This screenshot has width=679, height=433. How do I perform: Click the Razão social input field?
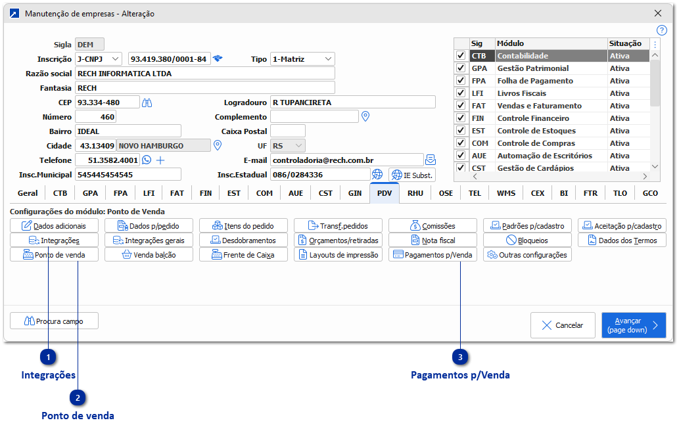tap(204, 74)
